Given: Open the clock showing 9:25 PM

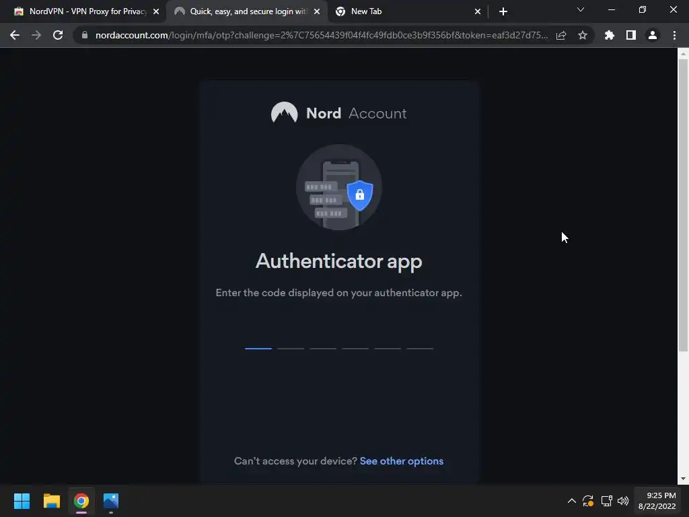Looking at the screenshot, I should [x=657, y=501].
